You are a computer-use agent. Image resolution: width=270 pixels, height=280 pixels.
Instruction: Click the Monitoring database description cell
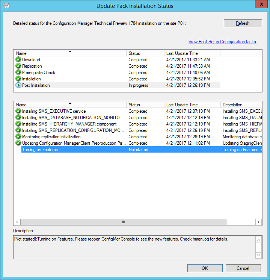tap(242, 137)
